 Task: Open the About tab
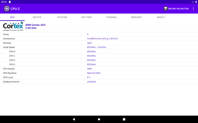[x=161, y=17]
